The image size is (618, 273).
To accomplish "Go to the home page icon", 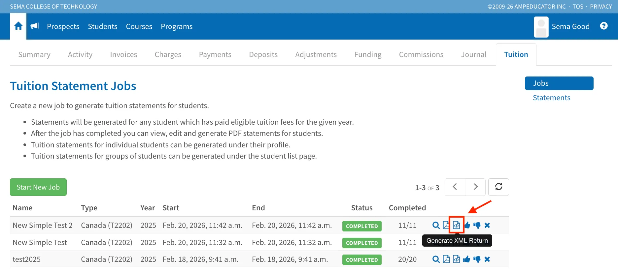I will (x=18, y=26).
